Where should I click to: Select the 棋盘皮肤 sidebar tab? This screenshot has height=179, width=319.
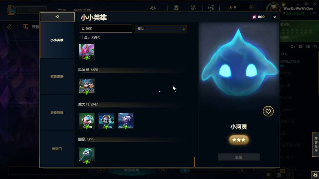(57, 76)
